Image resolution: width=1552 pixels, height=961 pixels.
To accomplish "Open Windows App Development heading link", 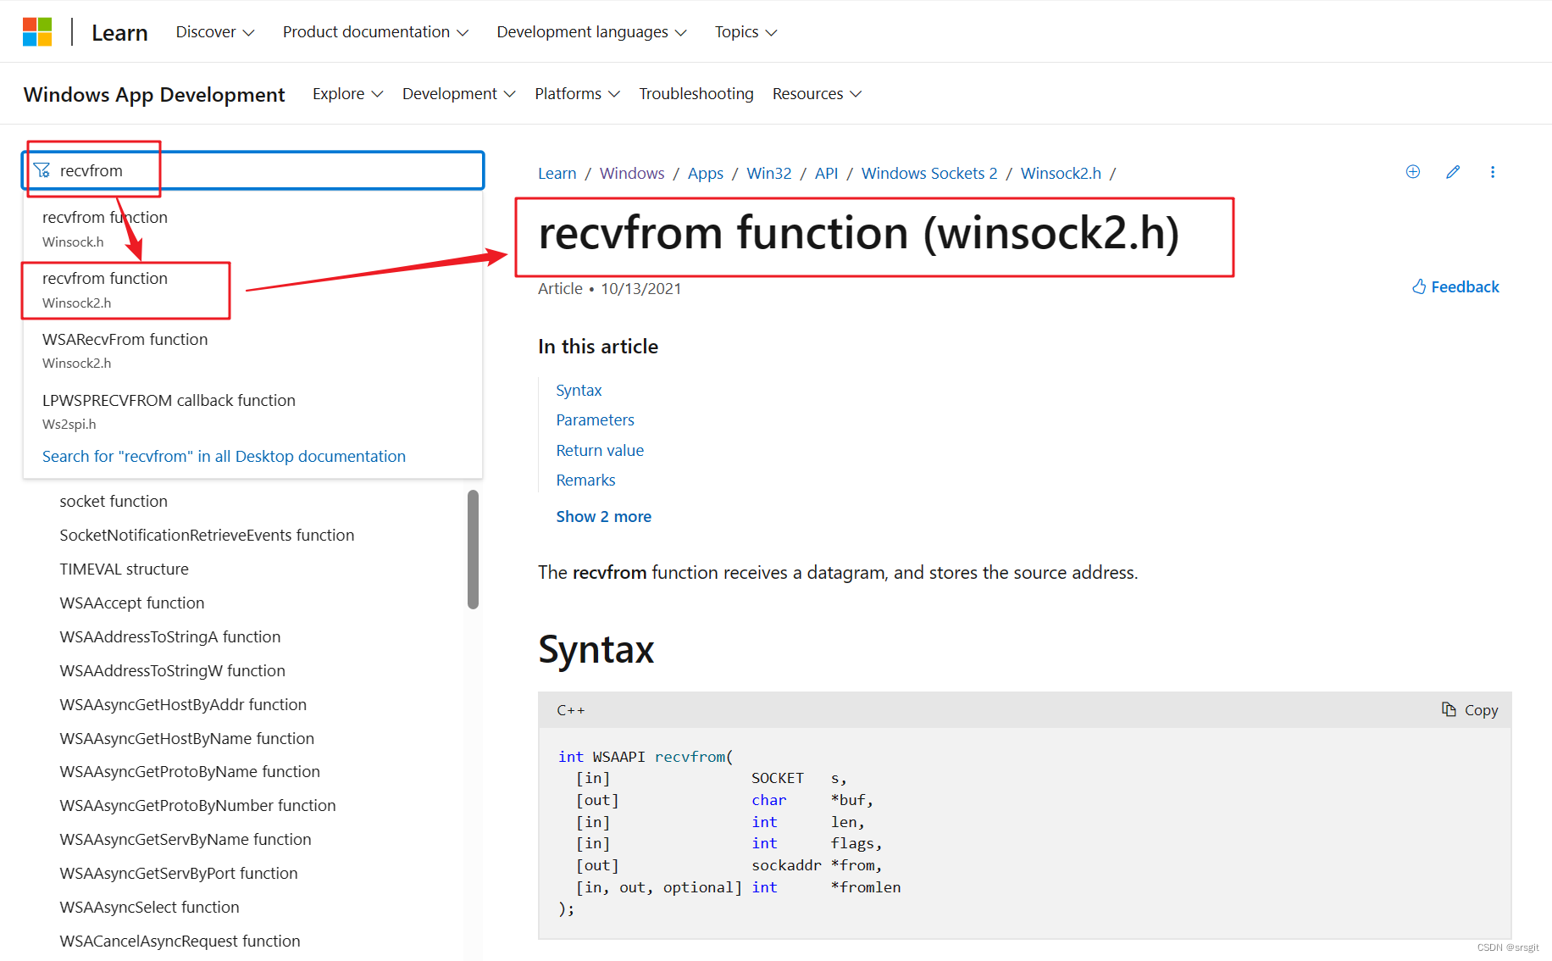I will coord(154,94).
